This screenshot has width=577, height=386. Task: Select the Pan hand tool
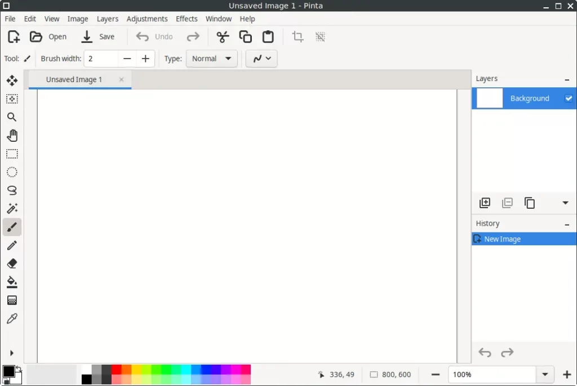[x=12, y=135]
